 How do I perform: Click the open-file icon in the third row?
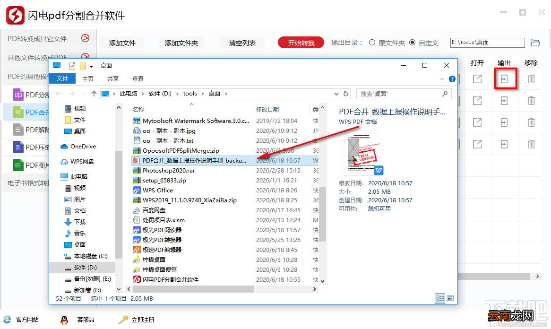tap(477, 122)
